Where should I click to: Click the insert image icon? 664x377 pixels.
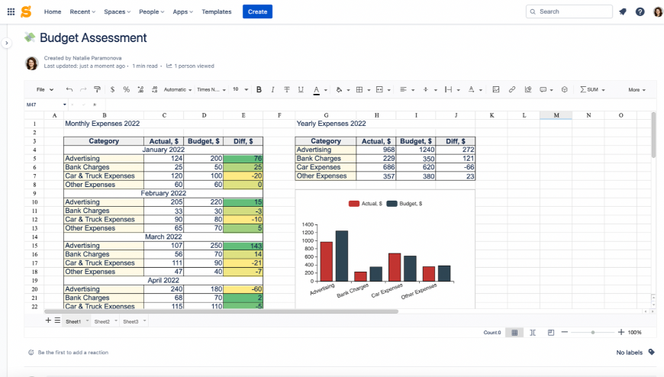point(496,89)
